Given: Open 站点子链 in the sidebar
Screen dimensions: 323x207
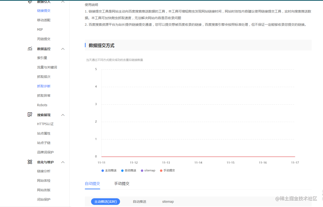Looking at the screenshot, I should click(44, 143).
